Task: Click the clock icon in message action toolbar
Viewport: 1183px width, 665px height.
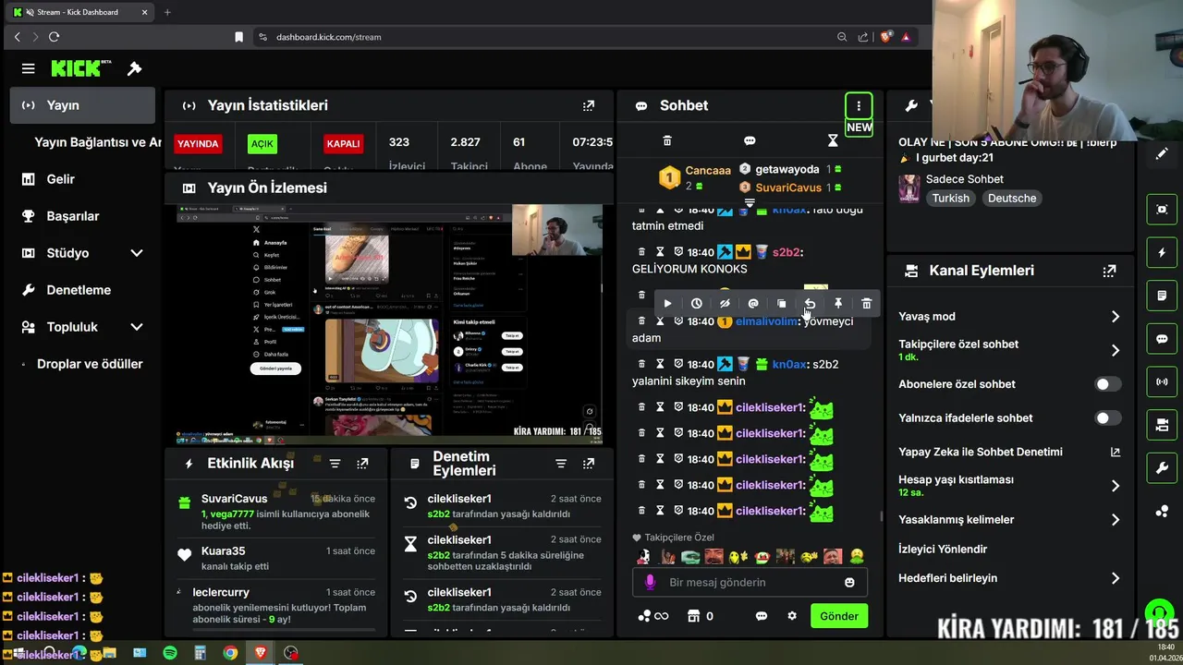Action: (696, 303)
